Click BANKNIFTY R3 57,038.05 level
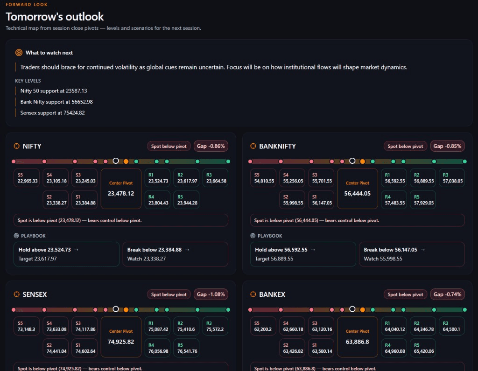Viewport: 478px width, 371px height. tap(452, 178)
